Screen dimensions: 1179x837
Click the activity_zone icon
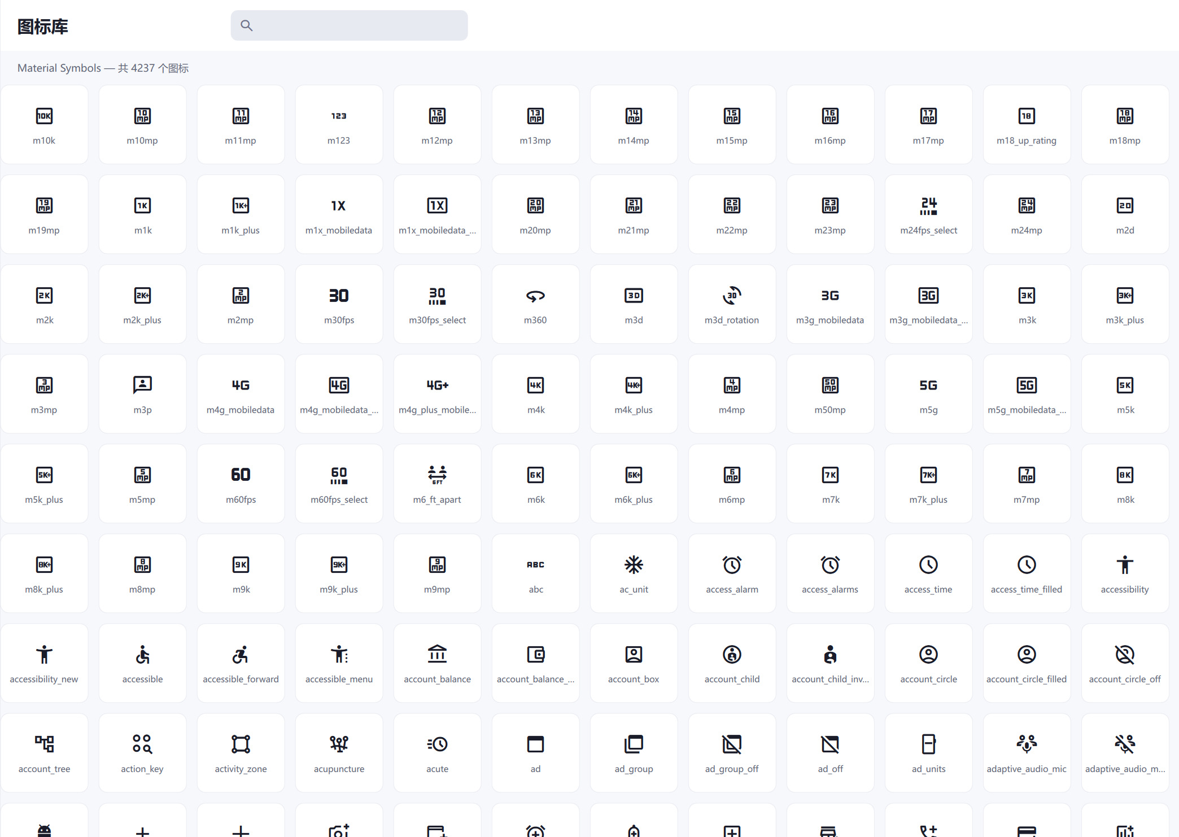coord(241,753)
